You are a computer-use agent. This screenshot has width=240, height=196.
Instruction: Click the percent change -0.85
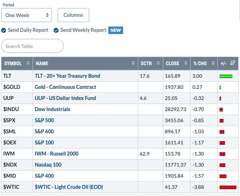(198, 120)
